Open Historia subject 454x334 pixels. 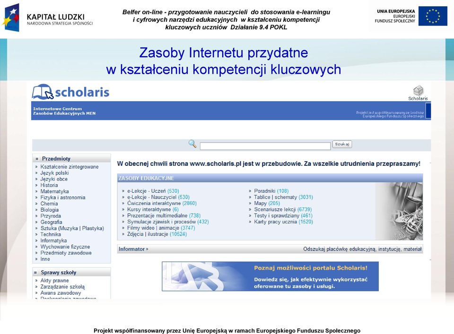click(49, 185)
